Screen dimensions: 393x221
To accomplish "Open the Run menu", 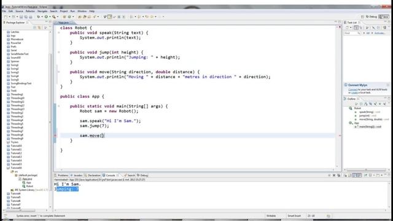I will coord(72,11).
